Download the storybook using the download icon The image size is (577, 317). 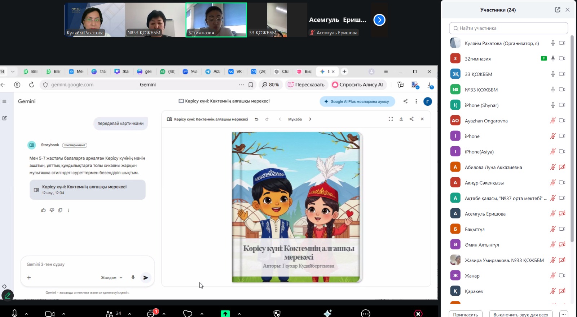[401, 119]
